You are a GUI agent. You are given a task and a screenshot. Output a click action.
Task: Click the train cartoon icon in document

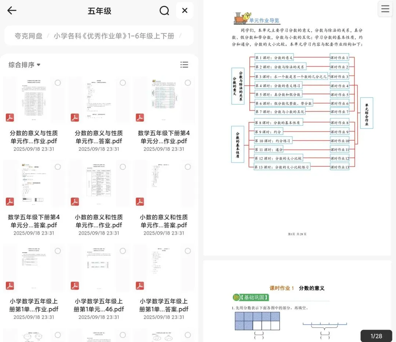coord(242,18)
